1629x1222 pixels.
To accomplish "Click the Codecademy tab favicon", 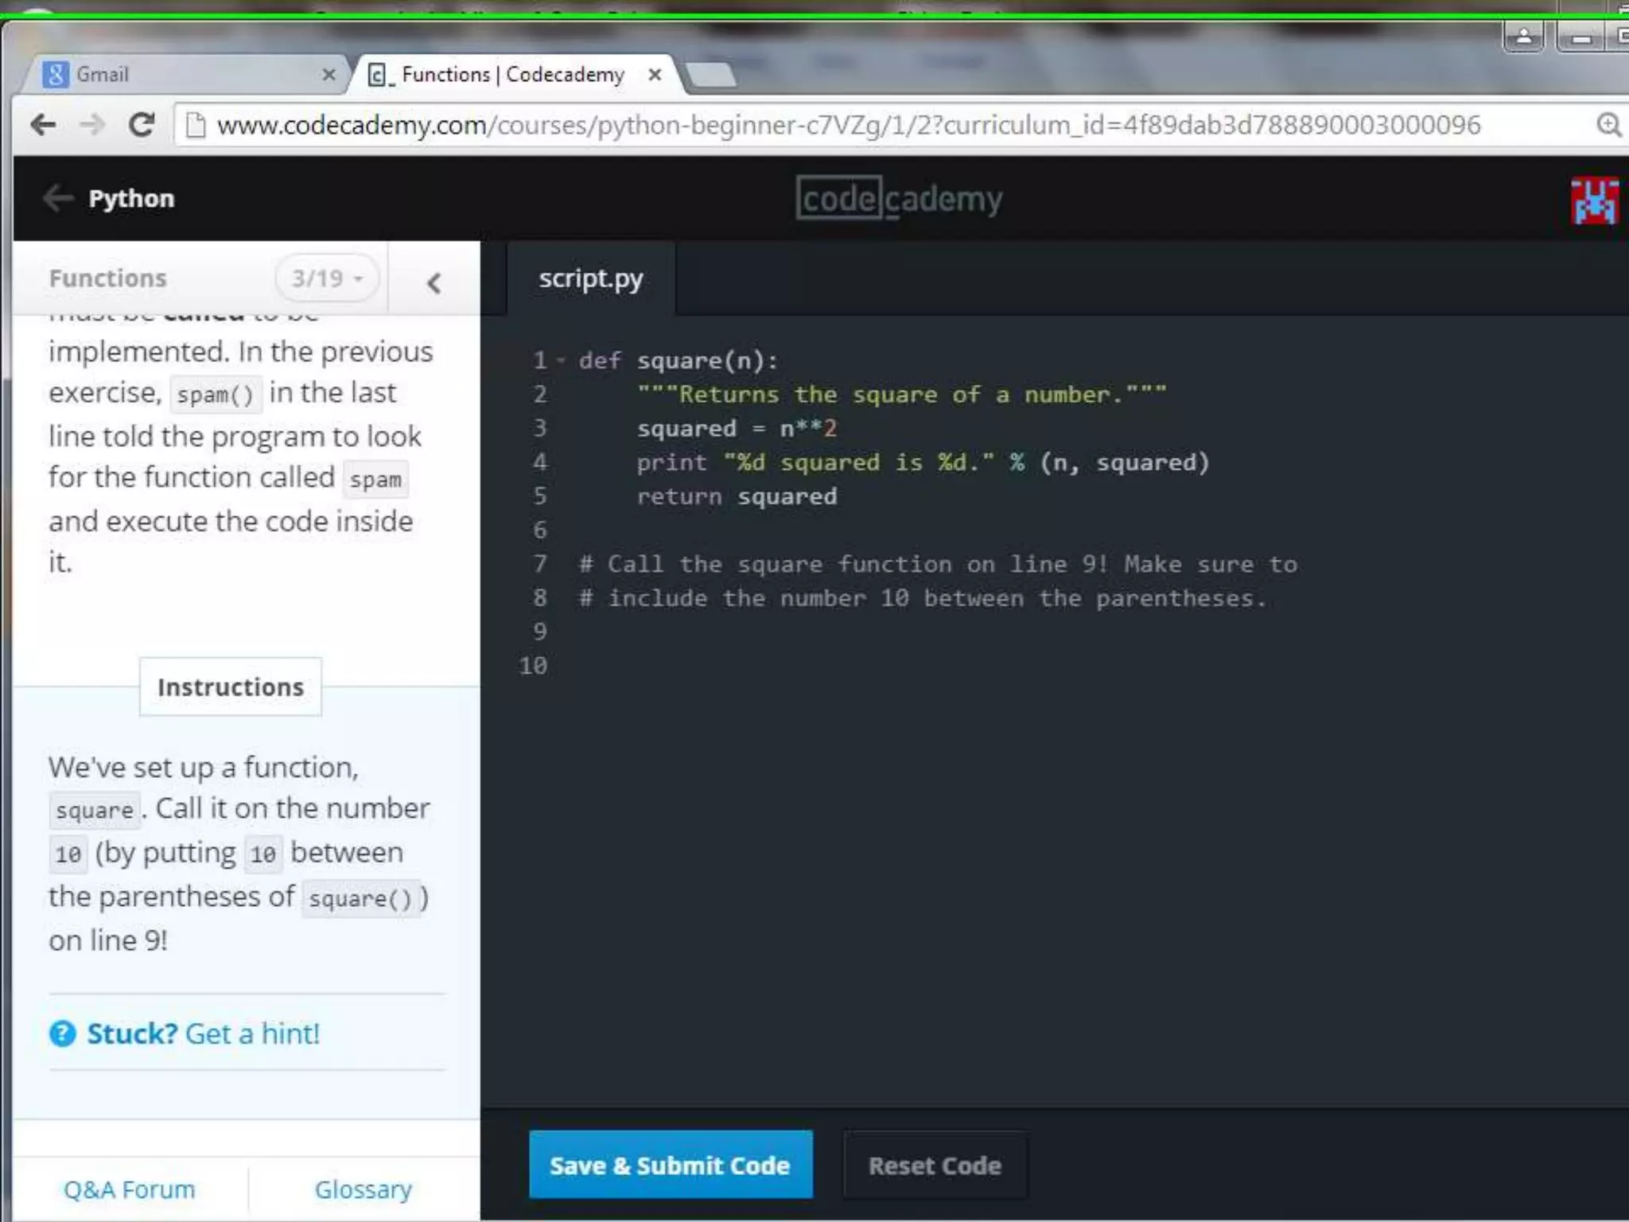I will point(380,76).
